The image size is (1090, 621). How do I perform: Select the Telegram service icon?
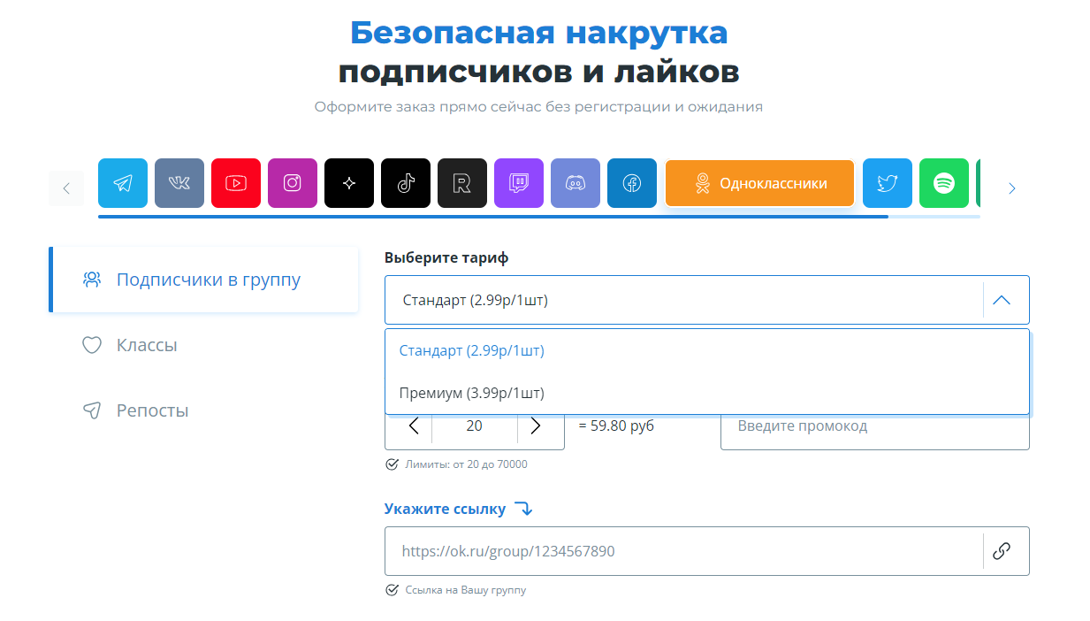click(123, 183)
